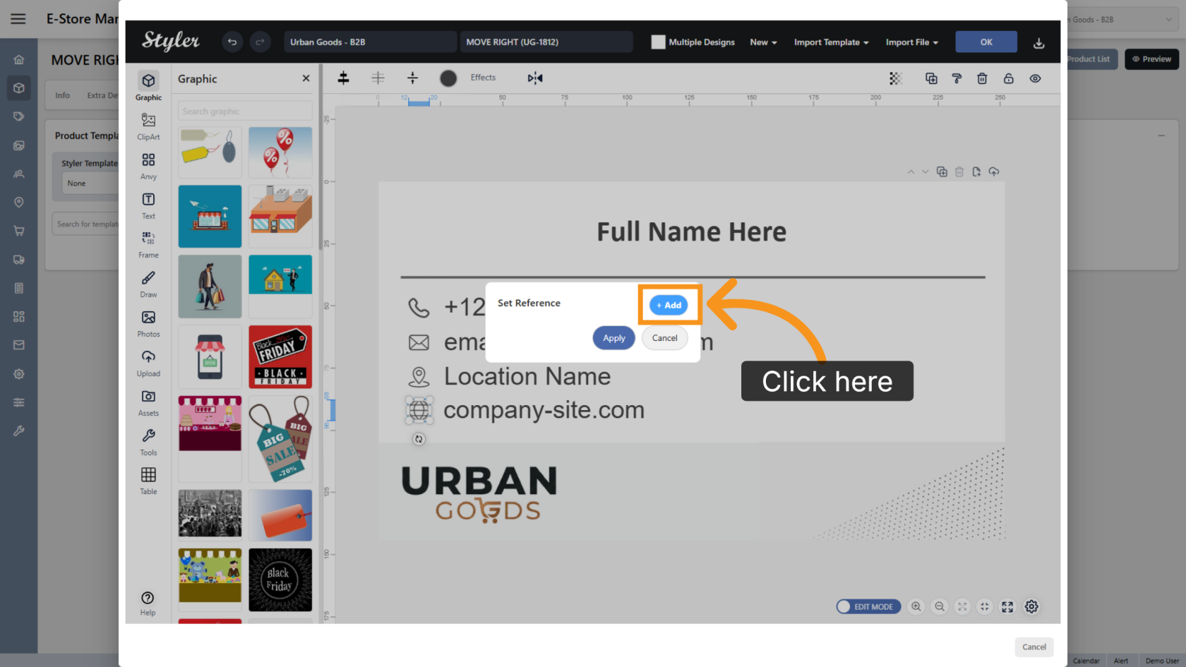This screenshot has width=1186, height=667.
Task: Undo the last action
Action: point(232,42)
